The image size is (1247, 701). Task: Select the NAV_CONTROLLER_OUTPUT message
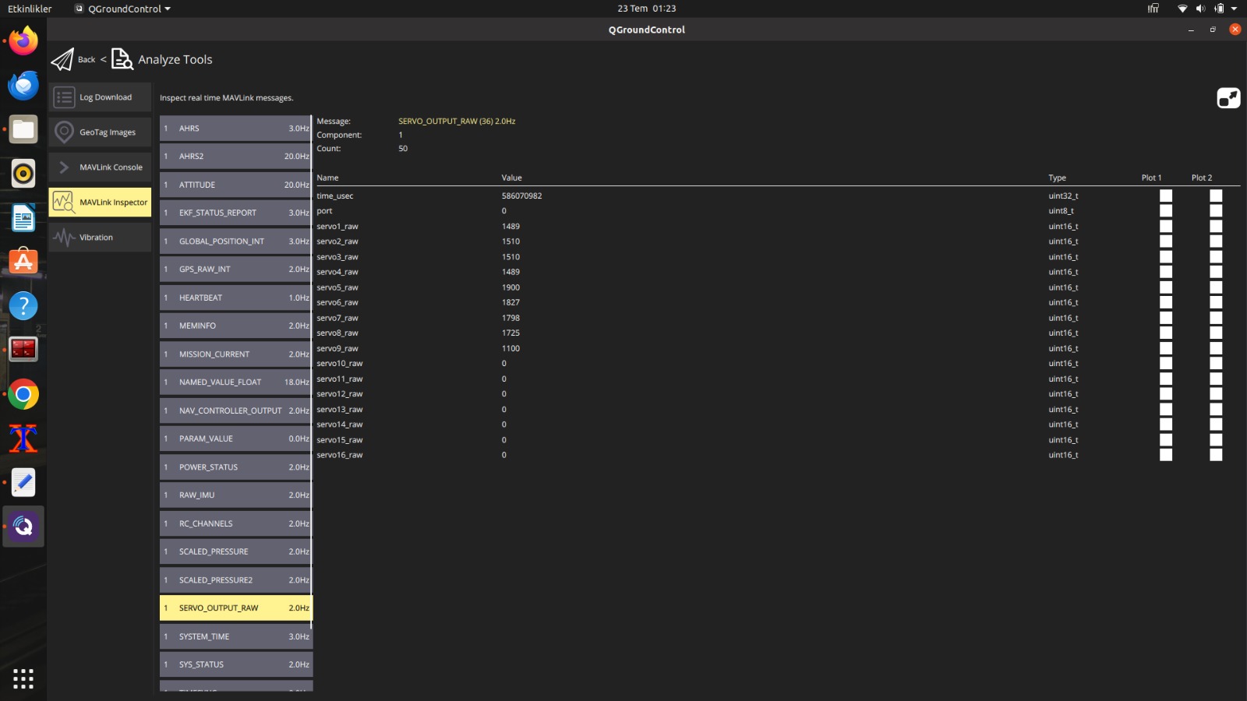click(x=235, y=410)
